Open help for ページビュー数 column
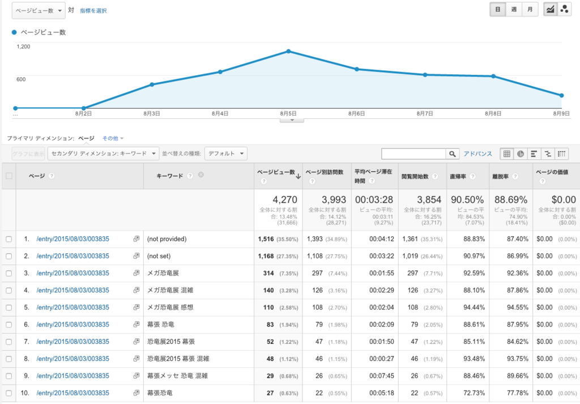Image resolution: width=580 pixels, height=404 pixels. 264,181
